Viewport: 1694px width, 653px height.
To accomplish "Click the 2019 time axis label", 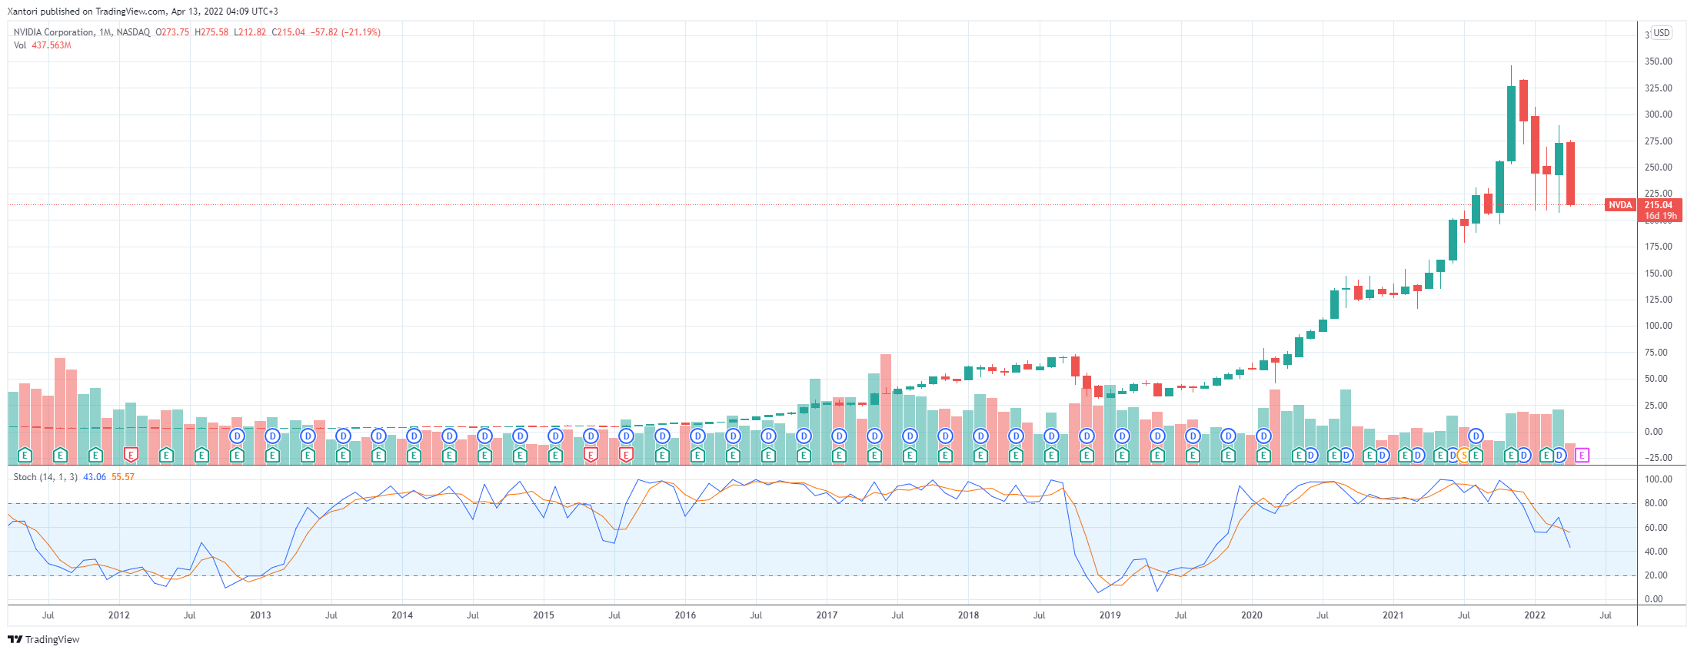I will tap(1110, 615).
